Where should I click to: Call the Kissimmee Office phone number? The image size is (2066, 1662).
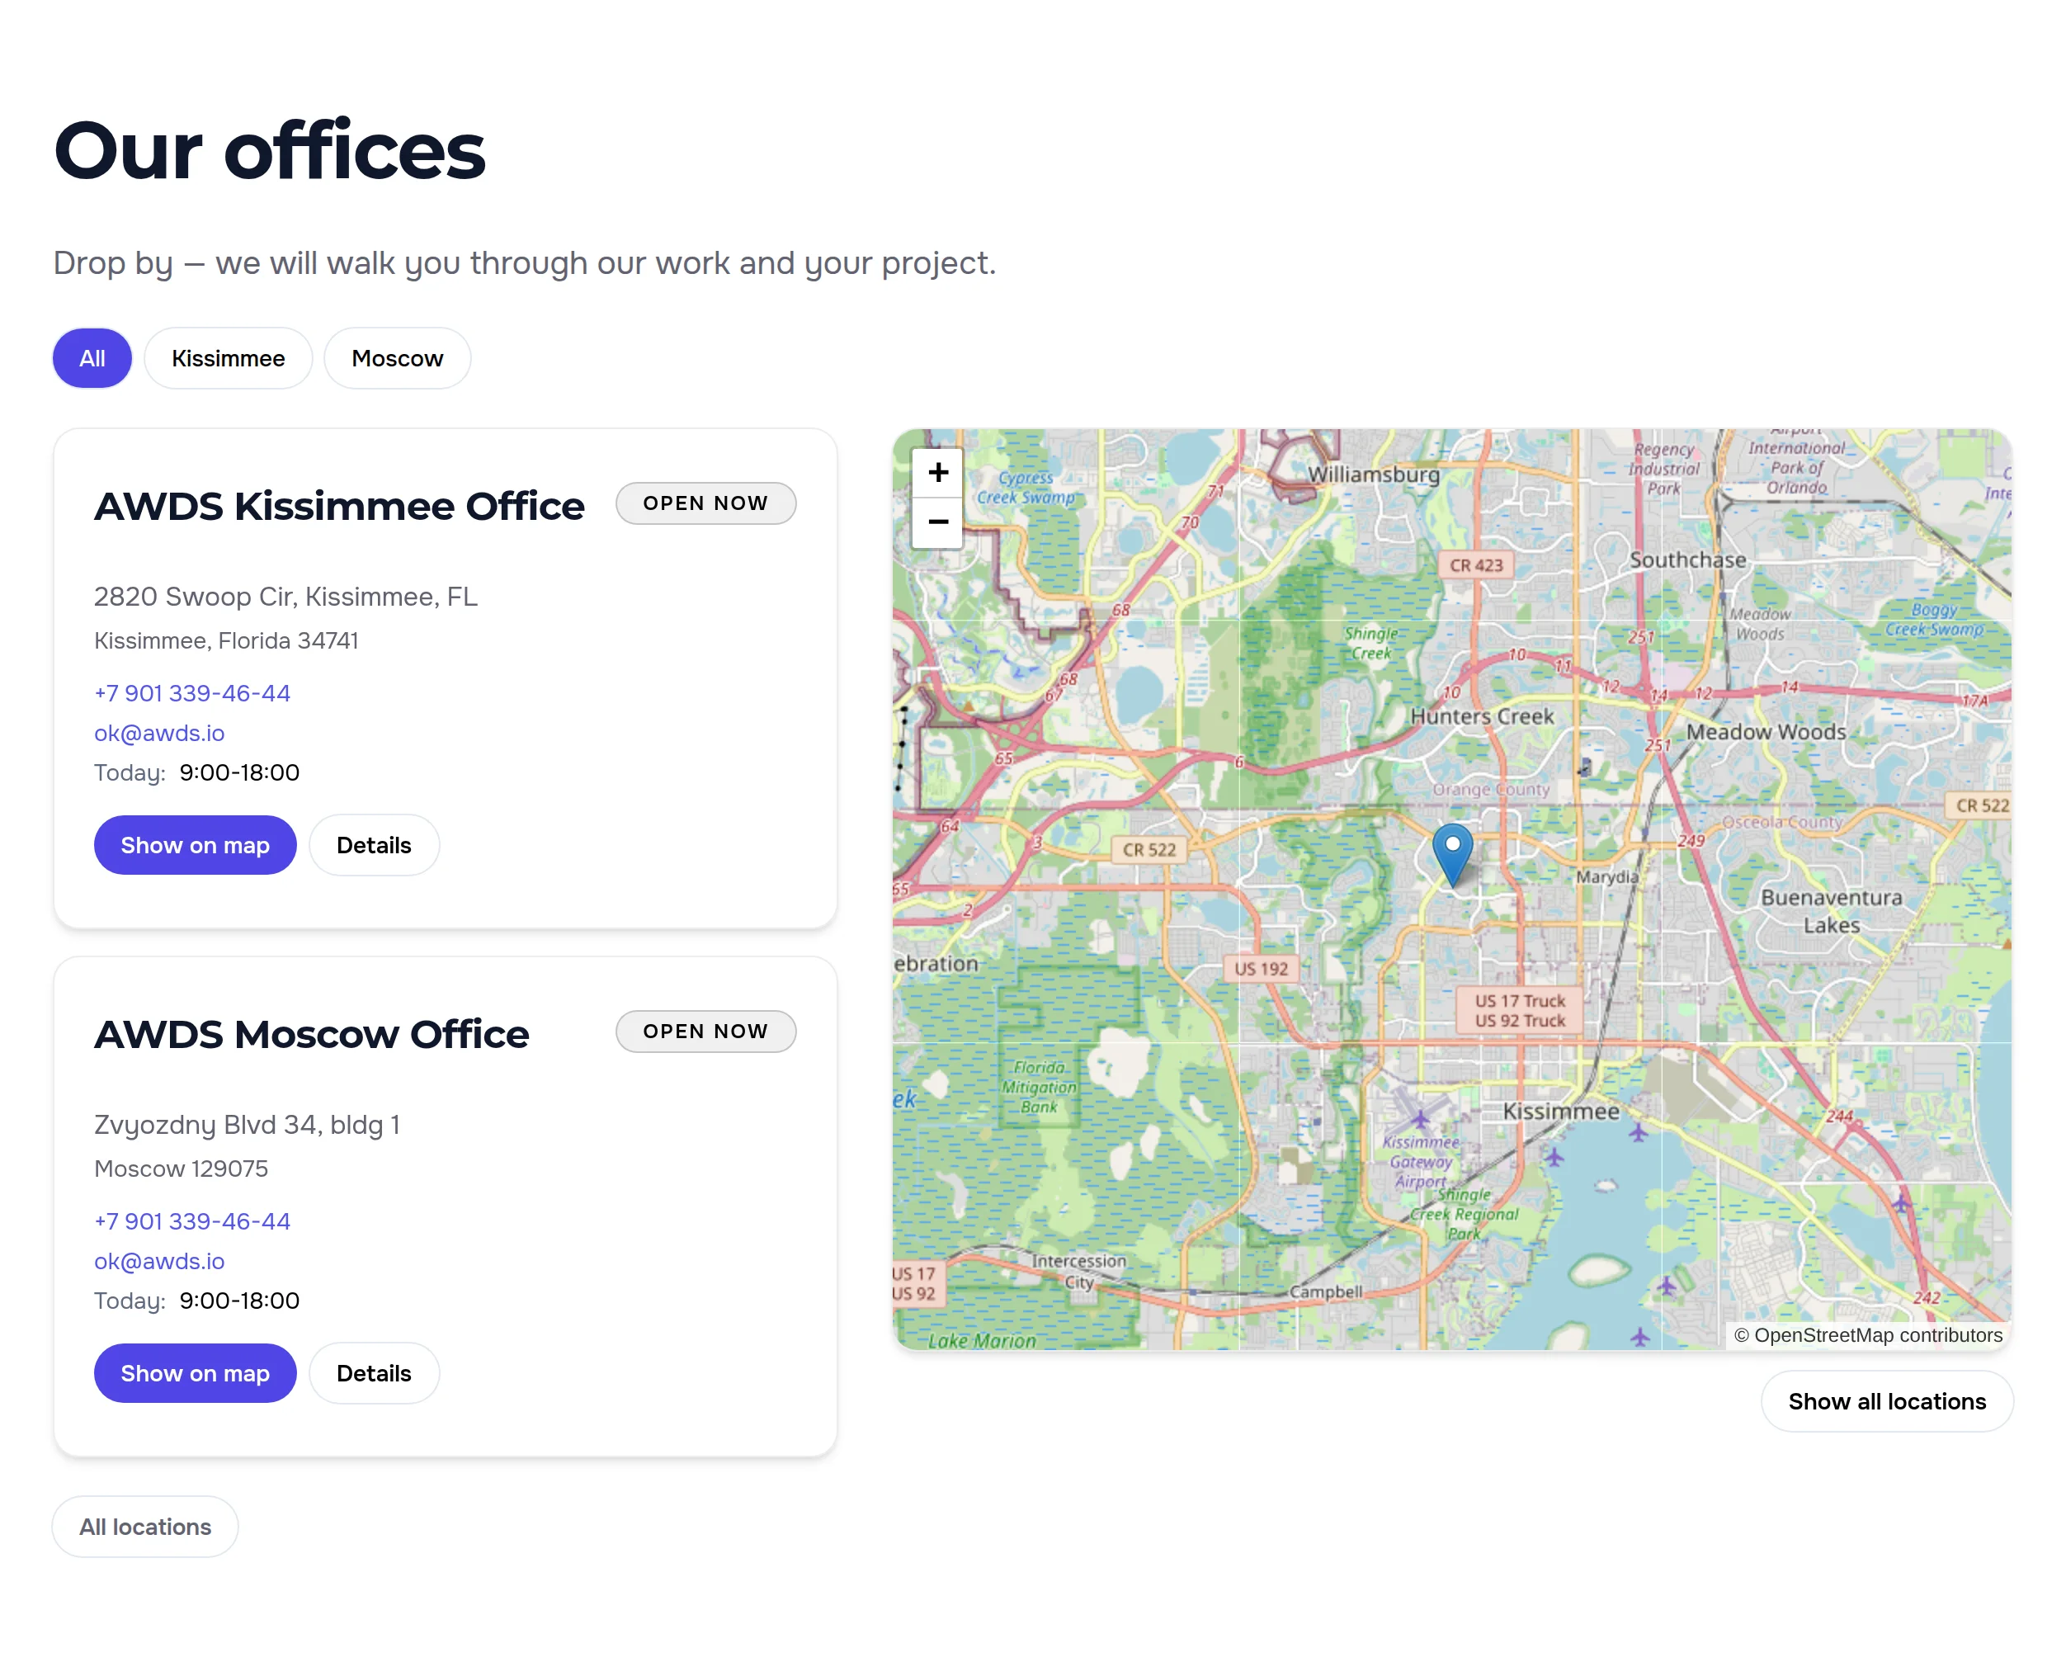[x=191, y=693]
